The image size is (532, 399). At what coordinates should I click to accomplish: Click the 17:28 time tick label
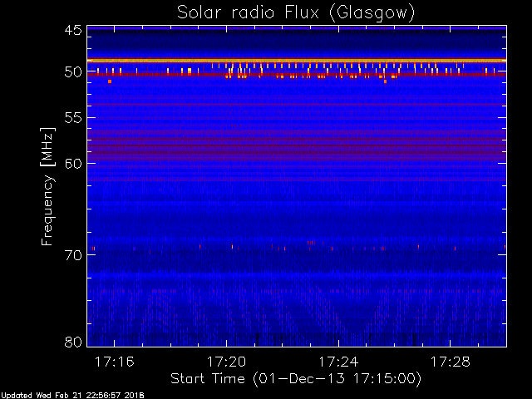[451, 362]
